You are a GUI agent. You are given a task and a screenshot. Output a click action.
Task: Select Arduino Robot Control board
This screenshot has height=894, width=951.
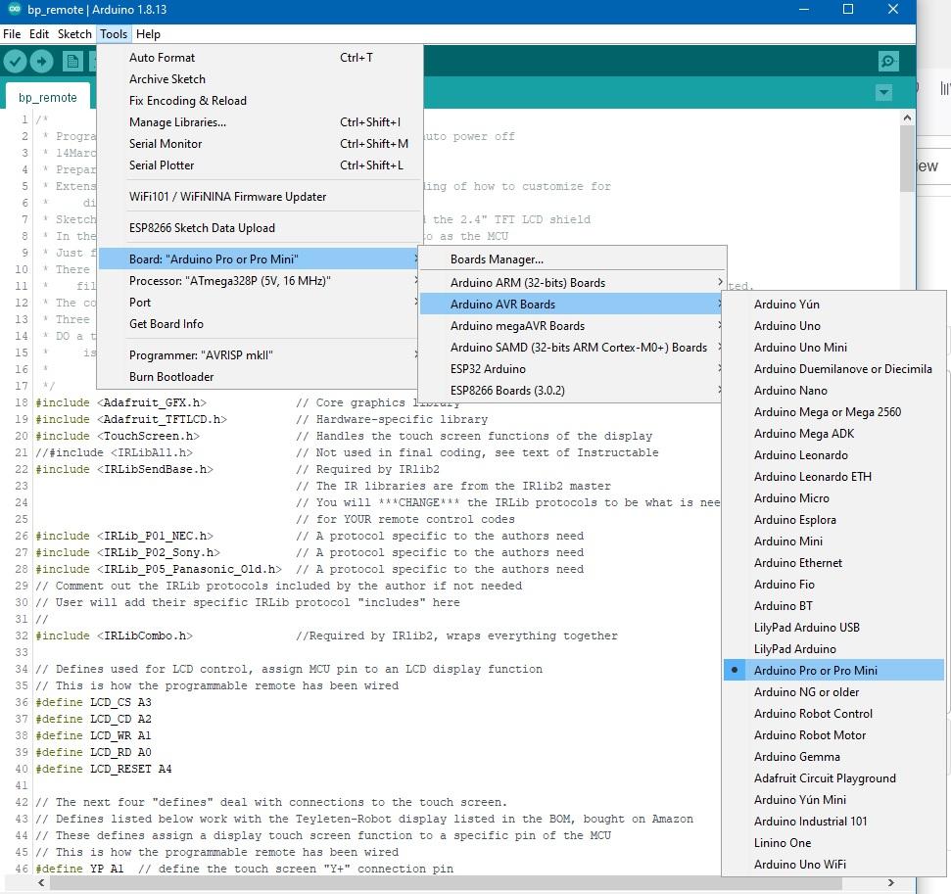pyautogui.click(x=833, y=713)
